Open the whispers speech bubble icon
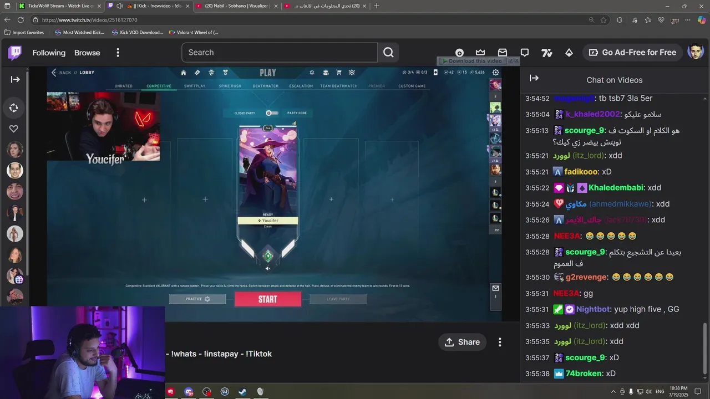This screenshot has height=399, width=710. pos(525,53)
